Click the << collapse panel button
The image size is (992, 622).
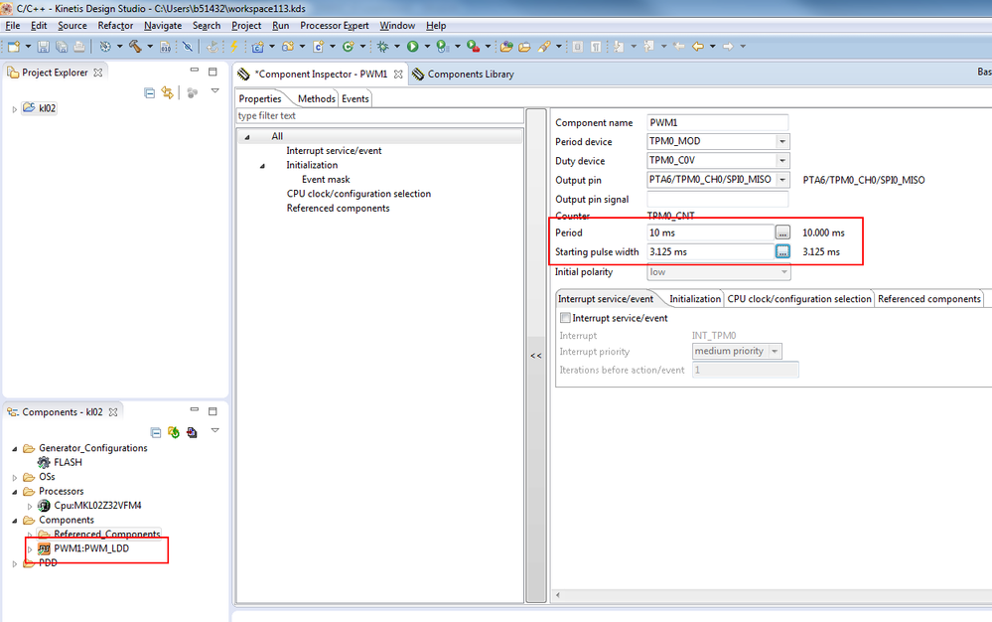tap(536, 356)
